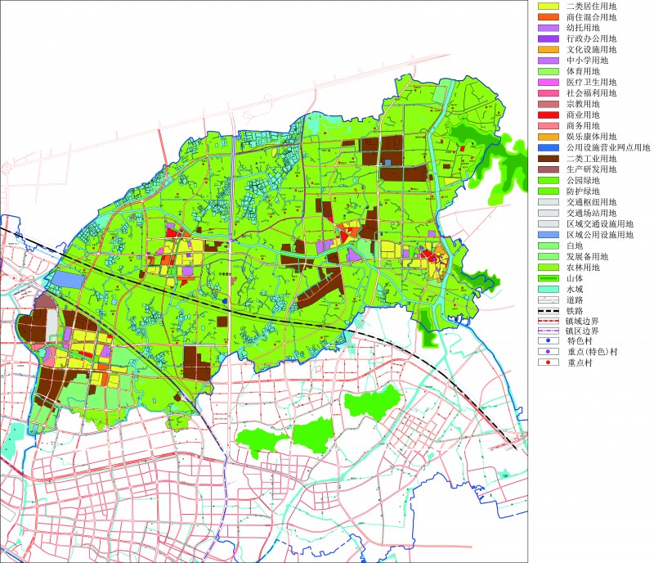Click the purple dot 重点(特色)村 symbol
The width and height of the screenshot is (654, 563).
[547, 354]
